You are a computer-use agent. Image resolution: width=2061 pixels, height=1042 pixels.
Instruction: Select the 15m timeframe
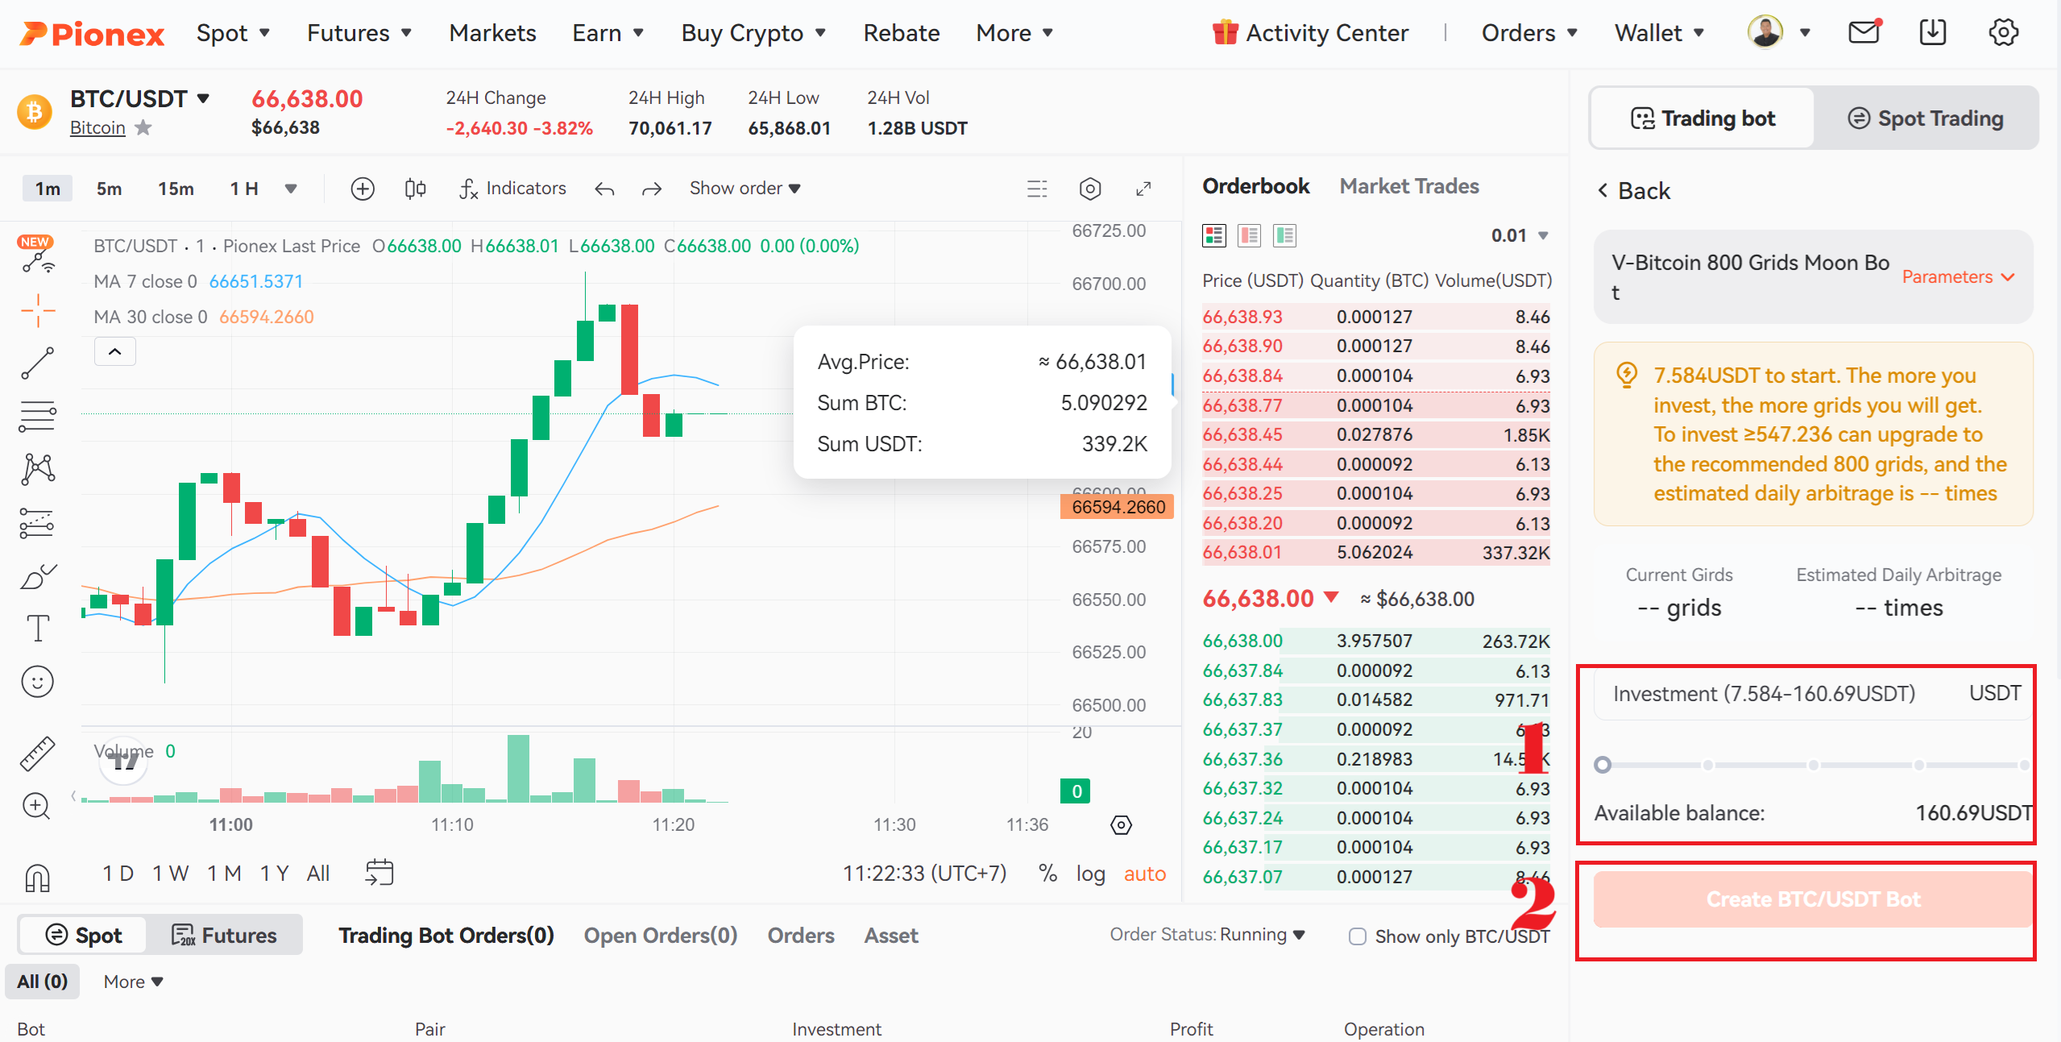coord(176,189)
